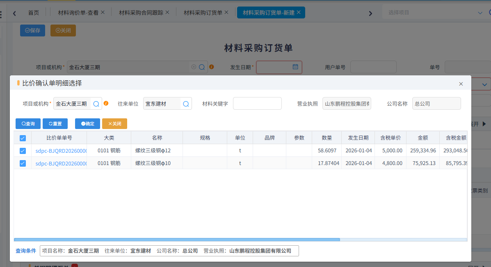Uncheck the 螺纹三级钢φ10 row checkbox
Viewport: 491px width, 267px height.
pos(23,163)
